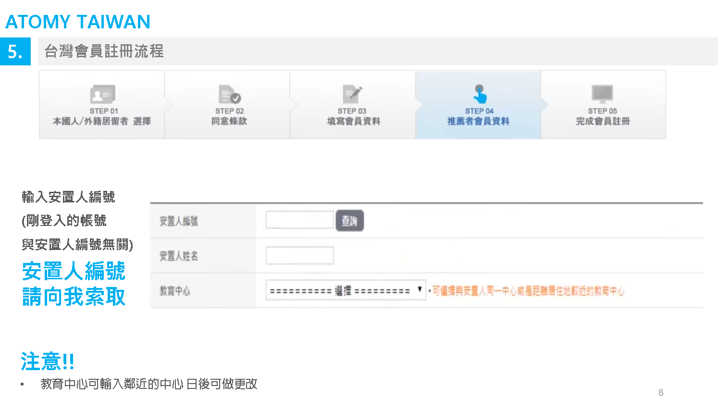This screenshot has width=718, height=411.
Task: Click the page number 8
Action: tap(661, 393)
